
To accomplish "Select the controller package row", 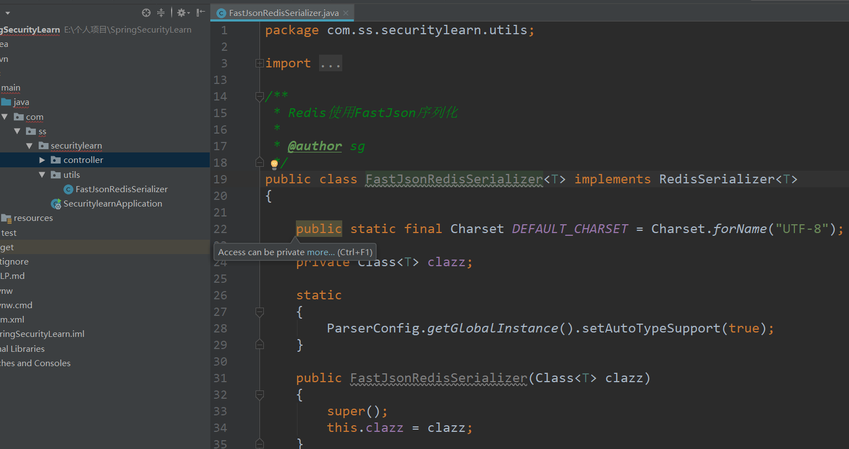I will pos(105,160).
